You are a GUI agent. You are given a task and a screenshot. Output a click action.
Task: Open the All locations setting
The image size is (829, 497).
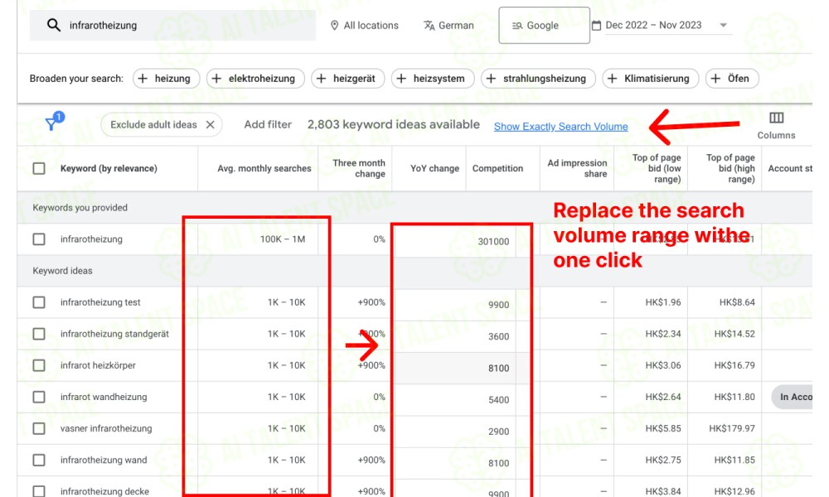(x=364, y=26)
